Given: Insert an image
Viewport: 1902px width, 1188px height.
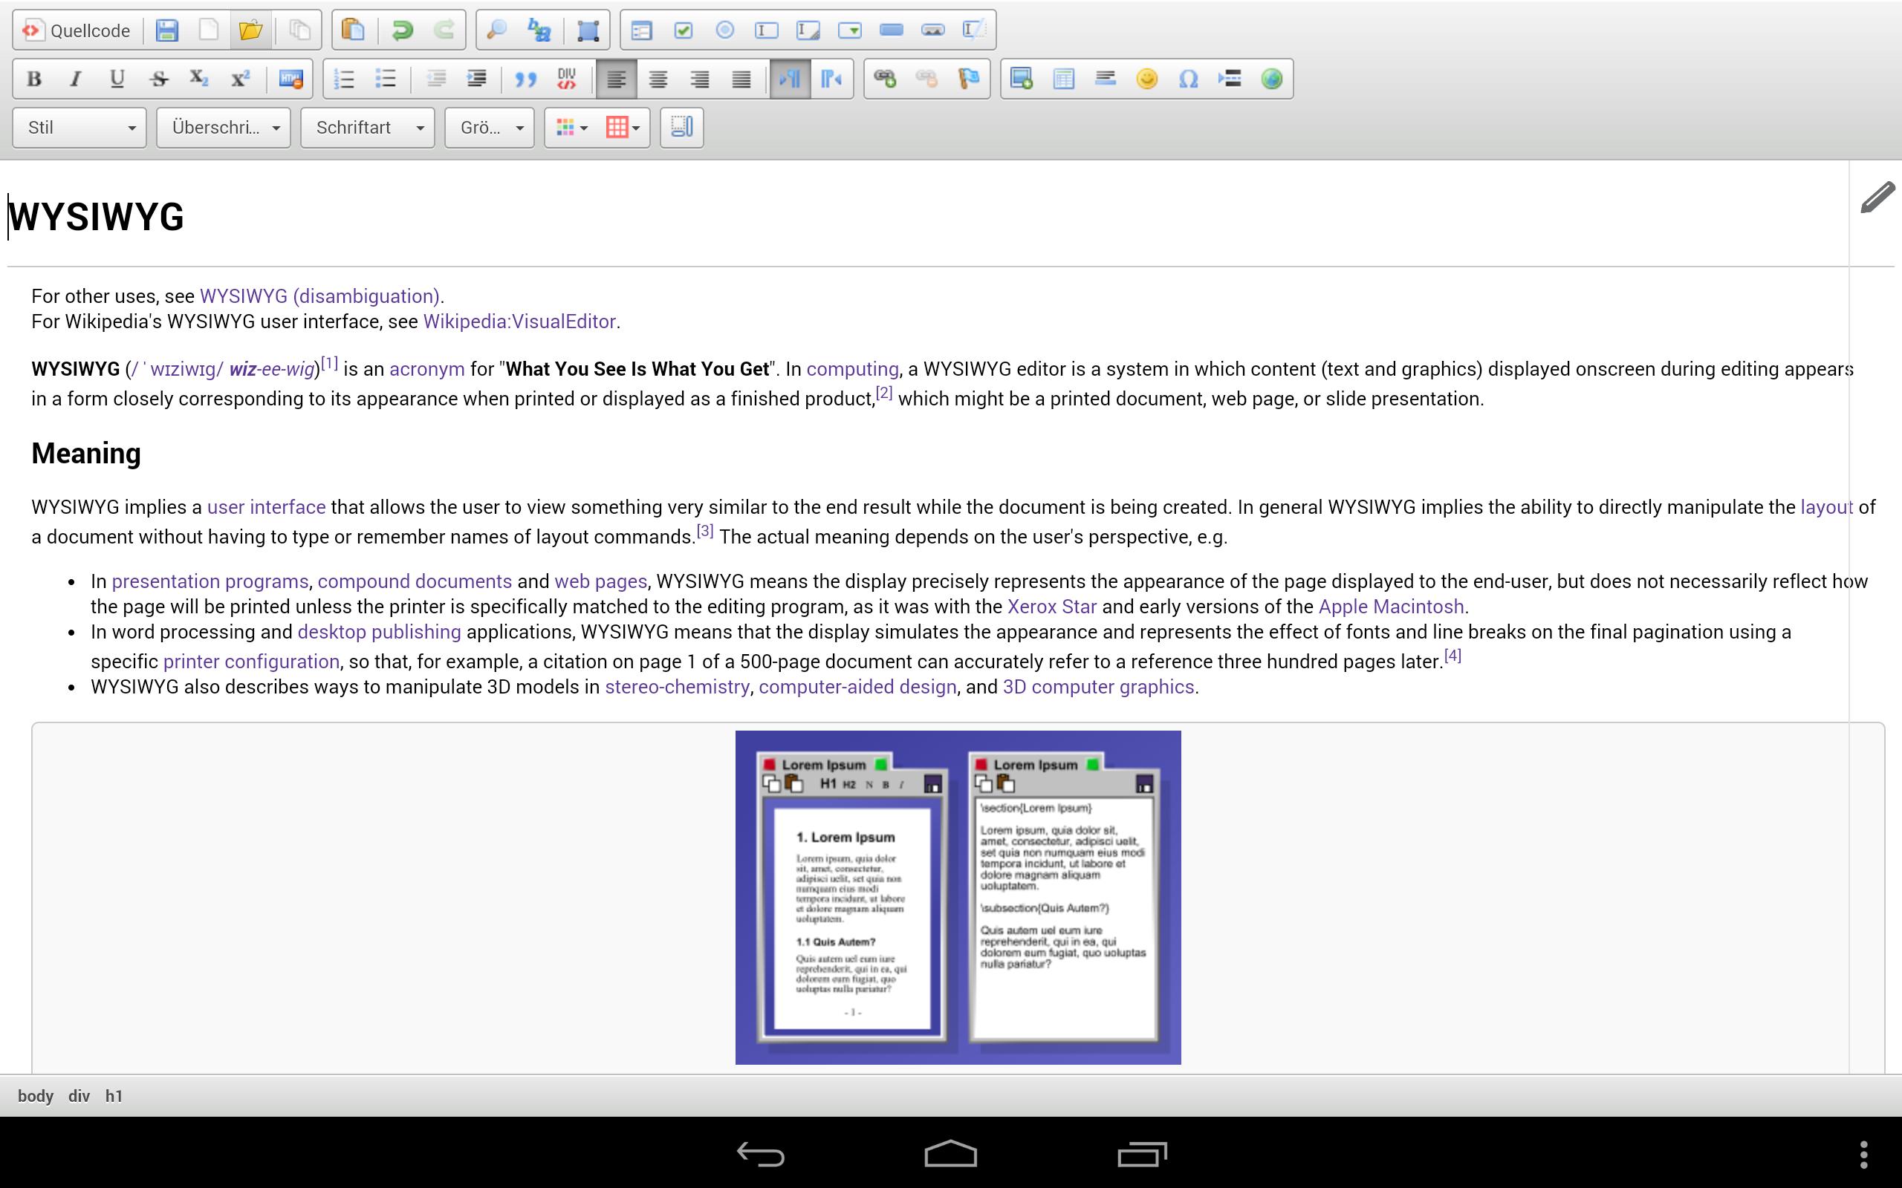Looking at the screenshot, I should pyautogui.click(x=1022, y=78).
